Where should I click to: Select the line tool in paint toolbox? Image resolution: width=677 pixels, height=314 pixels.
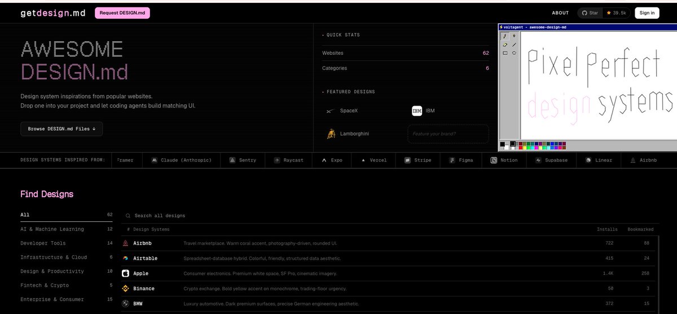click(514, 45)
